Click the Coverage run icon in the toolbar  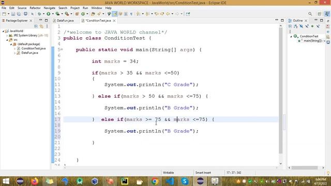[x=57, y=14]
